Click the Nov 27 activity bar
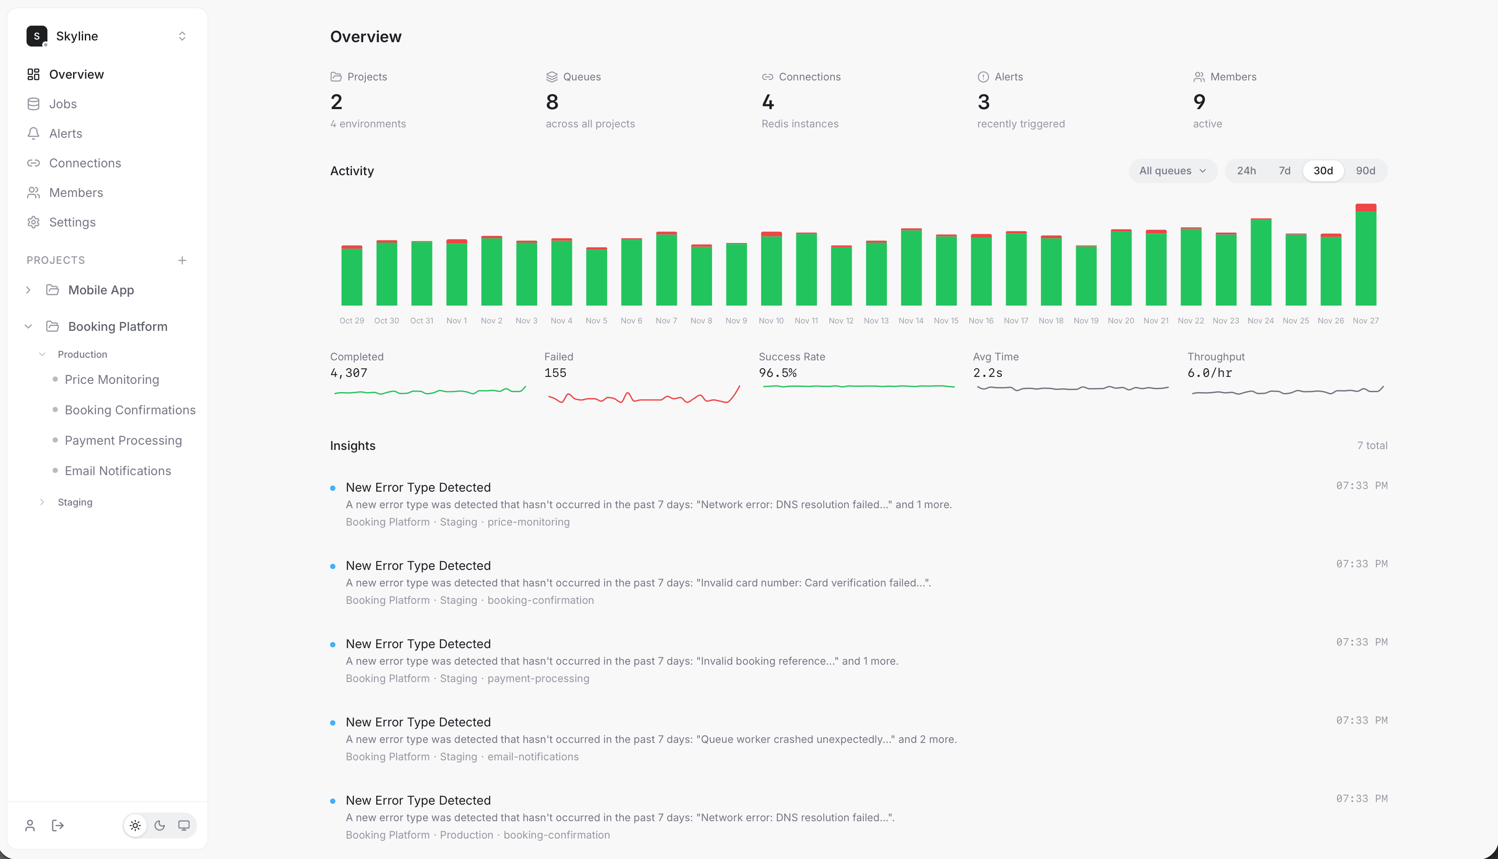1498x859 pixels. (1366, 254)
